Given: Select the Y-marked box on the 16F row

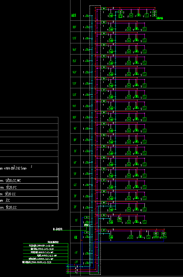Looking at the screenshot, I should pyautogui.click(x=129, y=52).
